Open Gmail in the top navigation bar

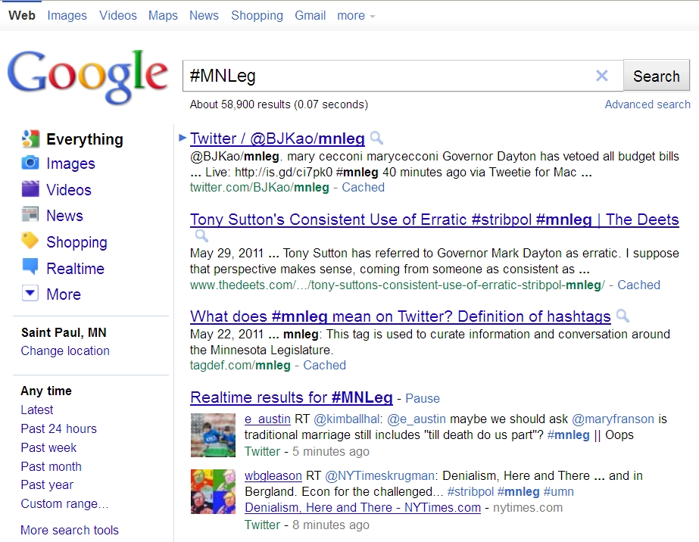point(310,16)
